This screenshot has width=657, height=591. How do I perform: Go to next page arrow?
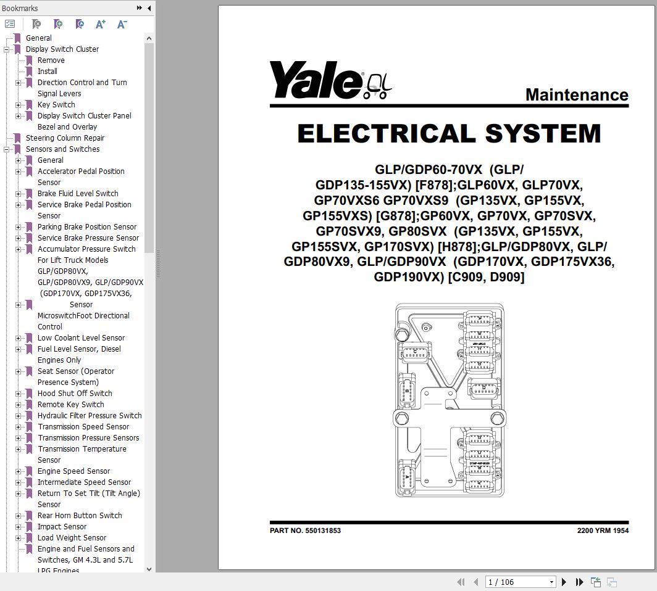(564, 582)
